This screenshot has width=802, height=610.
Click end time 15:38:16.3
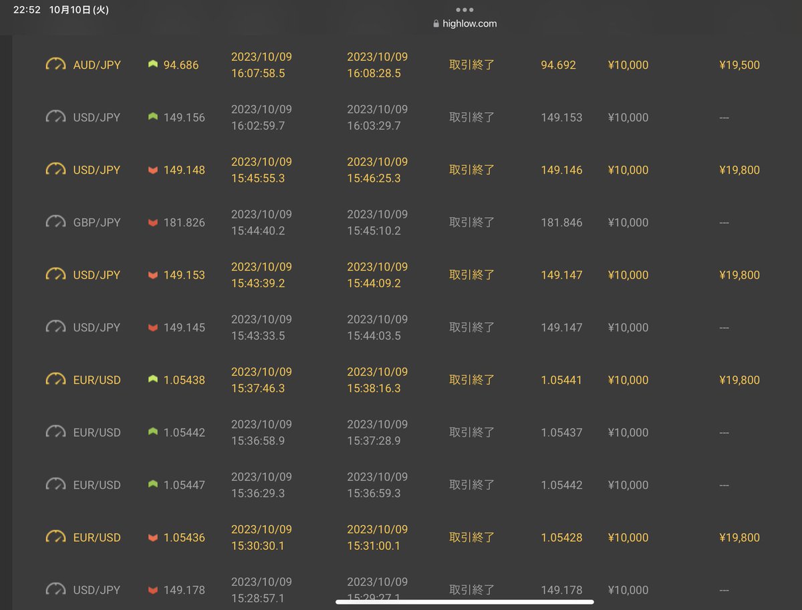(374, 388)
